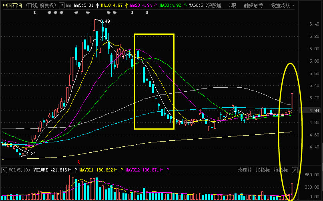Click the 沪股通 tag
Screen dimensions: 323x201
pyautogui.click(x=214, y=5)
